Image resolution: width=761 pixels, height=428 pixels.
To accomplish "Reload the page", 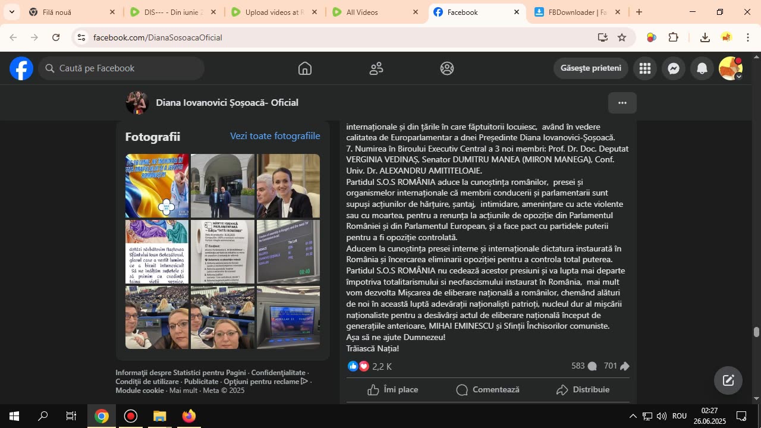I will [x=56, y=37].
